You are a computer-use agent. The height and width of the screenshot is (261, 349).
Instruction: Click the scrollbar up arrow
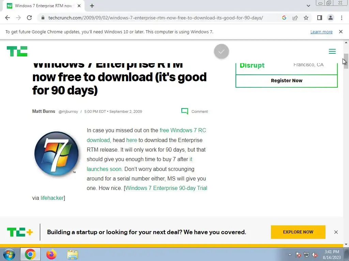[x=346, y=42]
